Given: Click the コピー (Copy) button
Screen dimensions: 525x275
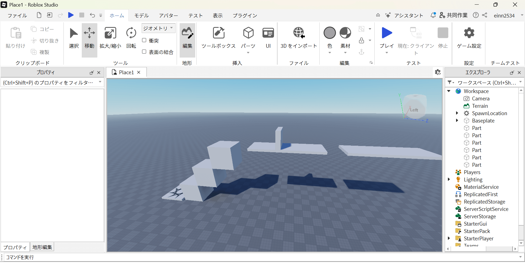Looking at the screenshot, I should click(x=43, y=29).
